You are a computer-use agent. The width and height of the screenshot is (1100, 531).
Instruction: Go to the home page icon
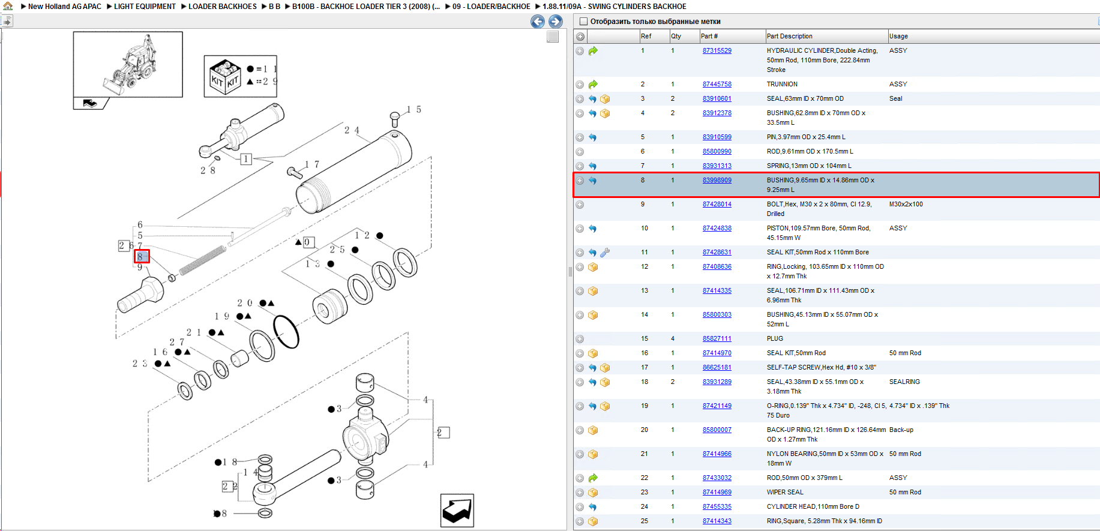pyautogui.click(x=8, y=6)
